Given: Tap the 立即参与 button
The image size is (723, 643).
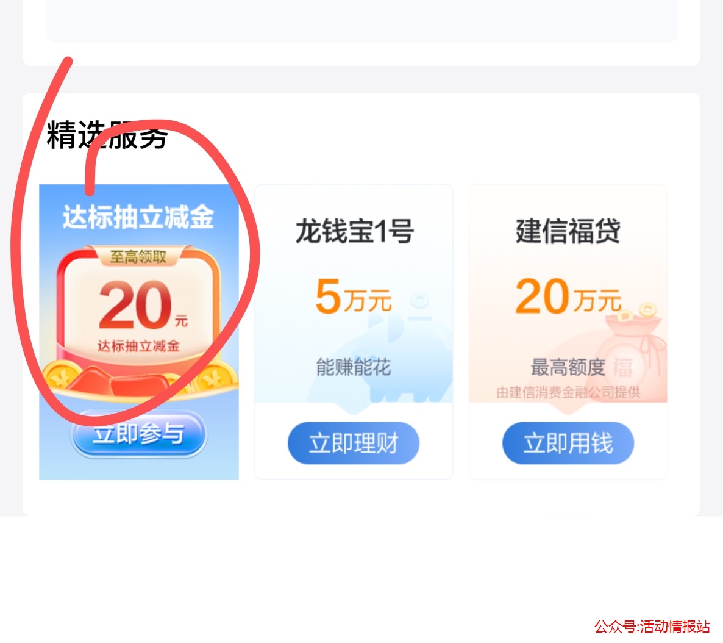Looking at the screenshot, I should coord(139,434).
